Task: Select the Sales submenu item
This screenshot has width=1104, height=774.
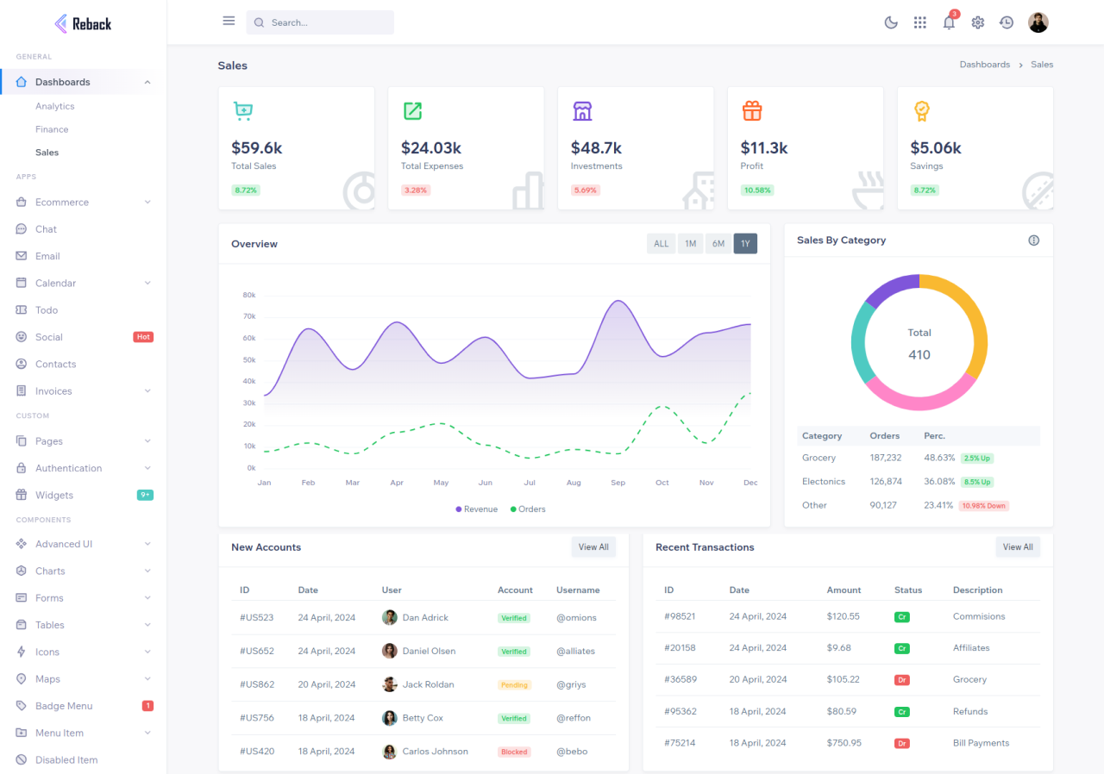Action: pos(47,153)
